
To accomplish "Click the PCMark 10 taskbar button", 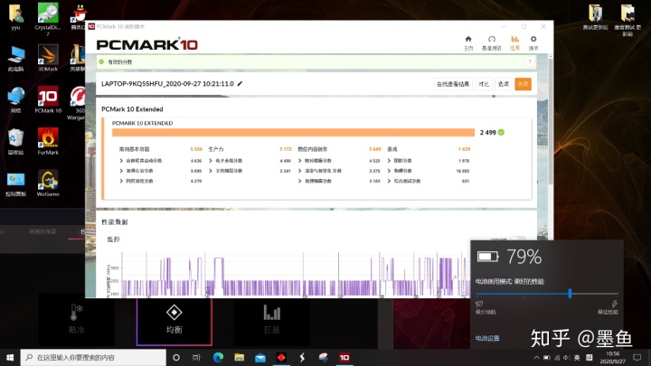I will (x=344, y=357).
